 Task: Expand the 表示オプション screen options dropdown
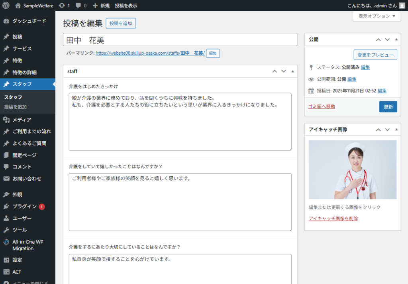377,16
